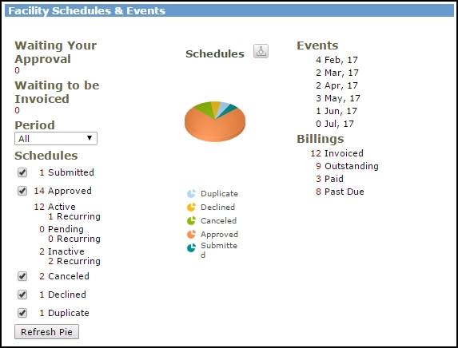Open the Feb, 17 events entry
Image resolution: width=458 pixels, height=348 pixels.
click(x=337, y=60)
